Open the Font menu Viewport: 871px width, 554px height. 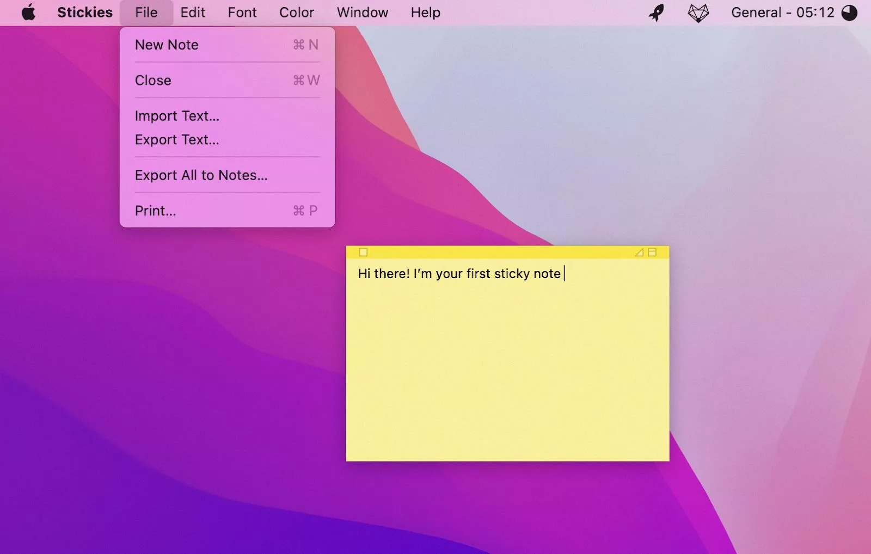pyautogui.click(x=242, y=12)
